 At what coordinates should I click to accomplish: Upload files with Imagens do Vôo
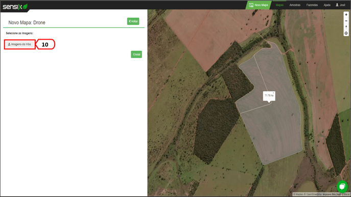pyautogui.click(x=20, y=44)
